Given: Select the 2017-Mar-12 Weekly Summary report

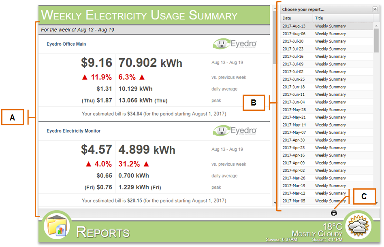Looking at the screenshot, I should pos(327,193).
